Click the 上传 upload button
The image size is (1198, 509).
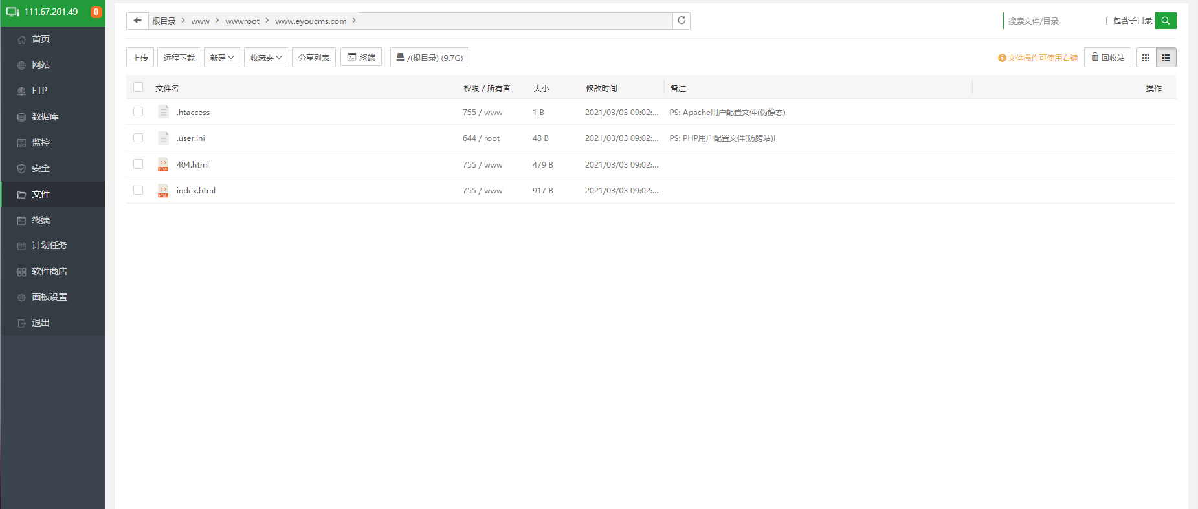click(140, 58)
